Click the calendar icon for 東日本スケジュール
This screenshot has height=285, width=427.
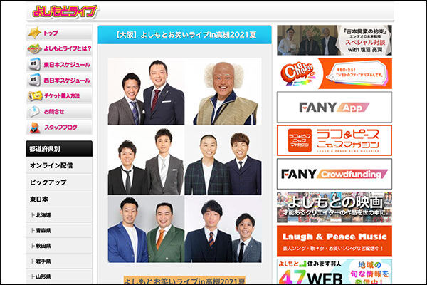point(35,64)
